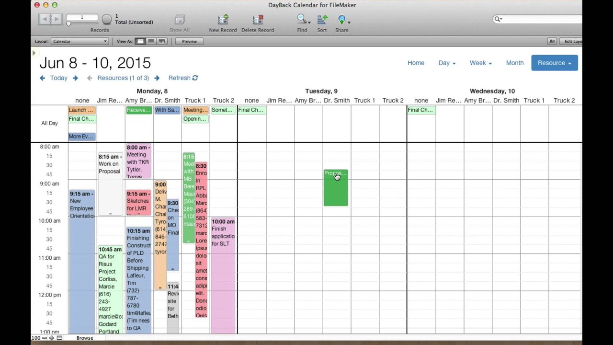Open the 9:15 am Sketches for LMR event

point(139,203)
